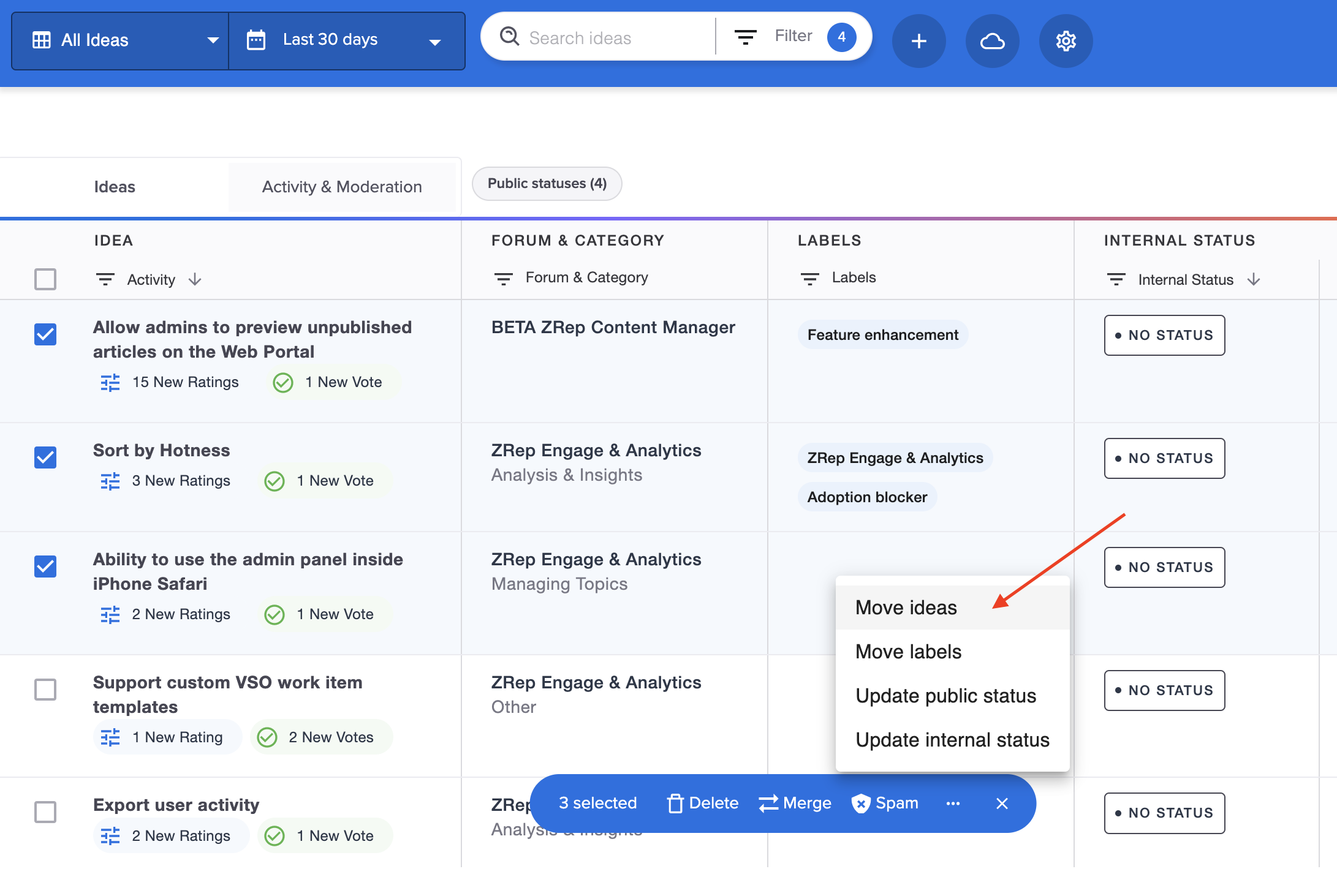Open NO STATUS dropdown for VSO work item idea
1337x877 pixels.
point(1164,690)
